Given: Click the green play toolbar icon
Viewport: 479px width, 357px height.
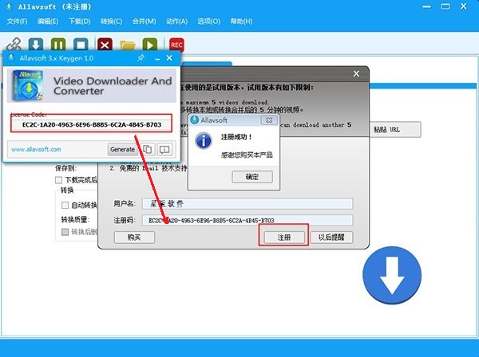Looking at the screenshot, I should 150,45.
